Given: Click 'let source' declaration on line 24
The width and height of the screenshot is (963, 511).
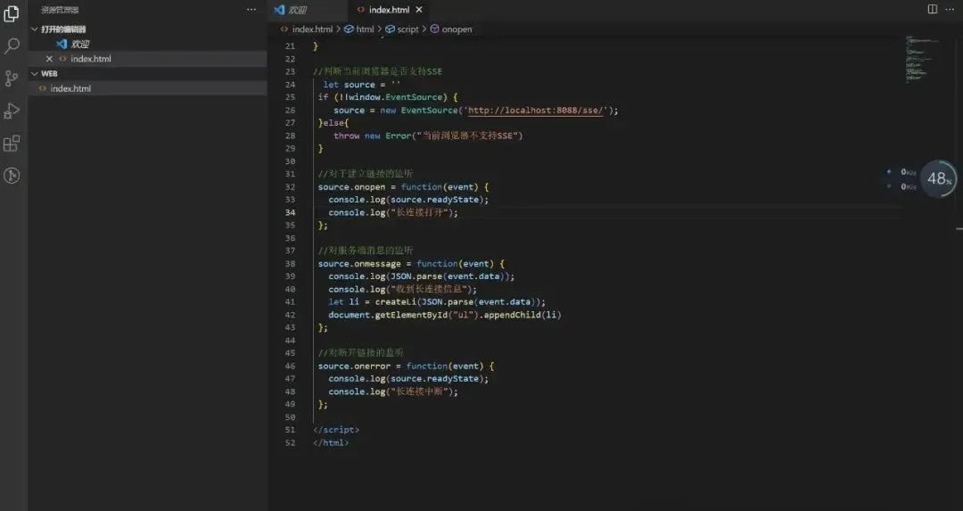Looking at the screenshot, I should tap(349, 85).
